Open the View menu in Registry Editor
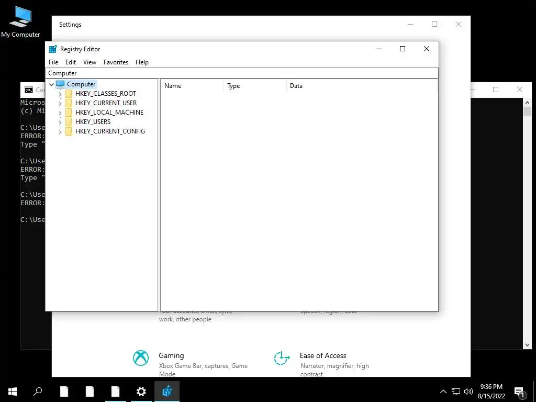 [x=90, y=62]
